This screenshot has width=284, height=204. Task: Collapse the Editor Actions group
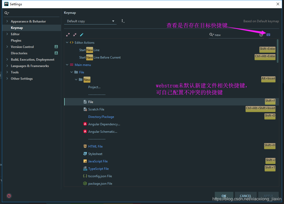pos(67,42)
